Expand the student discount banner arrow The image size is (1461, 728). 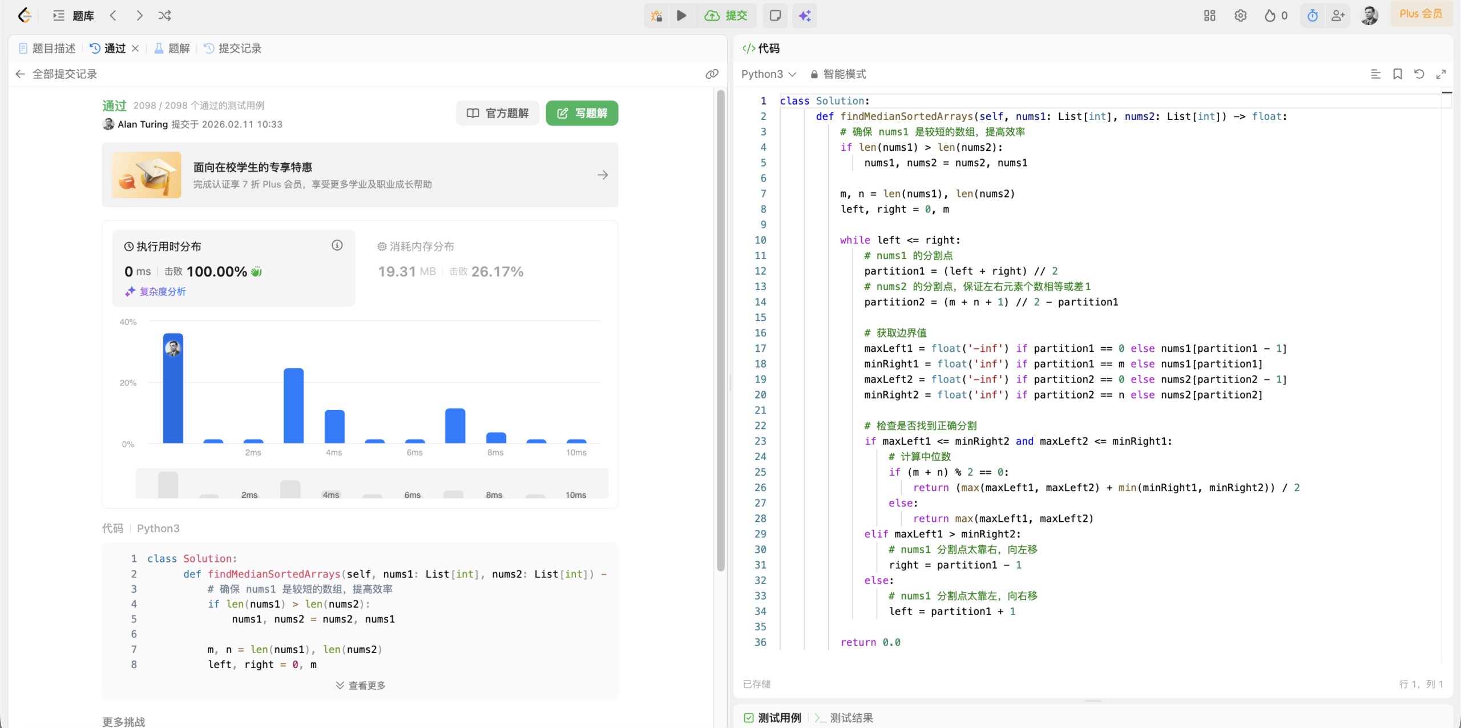click(603, 175)
